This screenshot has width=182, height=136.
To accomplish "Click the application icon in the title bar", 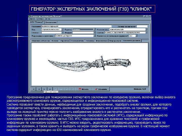I will (x=30, y=16).
